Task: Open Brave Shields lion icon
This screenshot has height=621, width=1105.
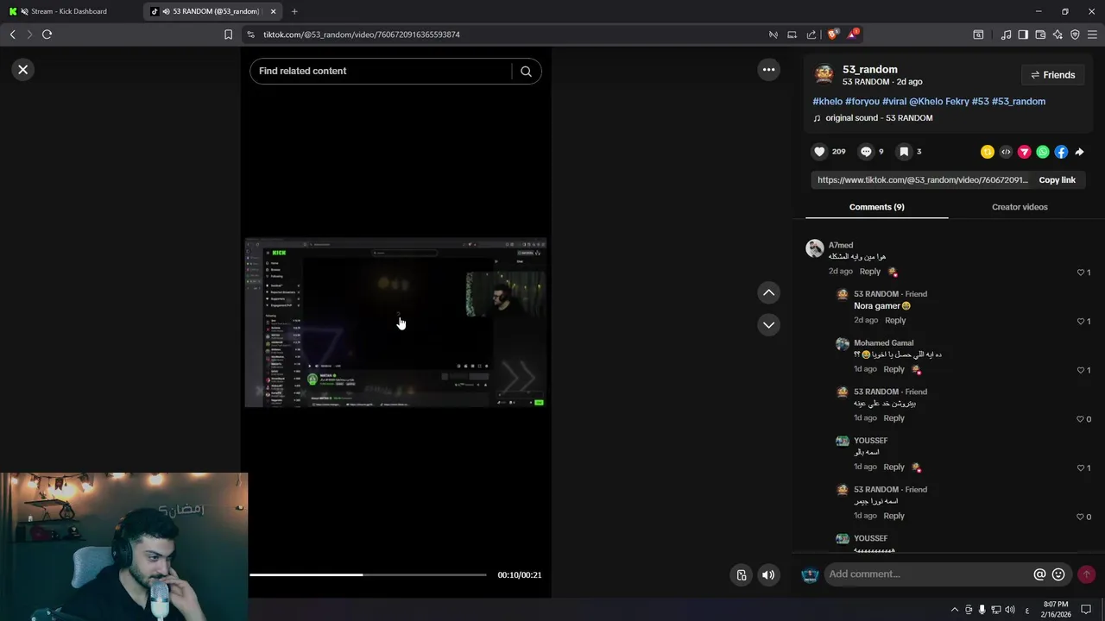Action: 832,34
